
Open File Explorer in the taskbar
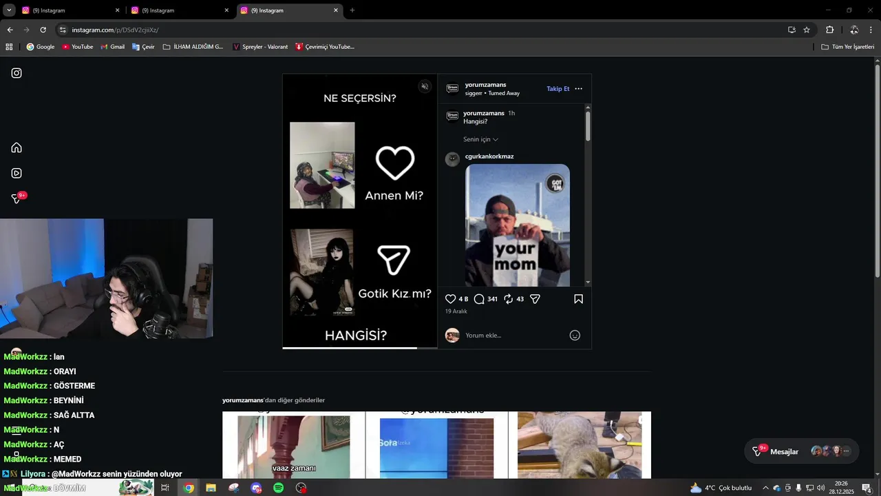click(211, 488)
